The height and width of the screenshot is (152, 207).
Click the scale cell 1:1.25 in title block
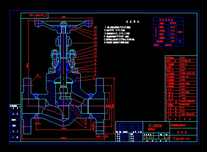(167, 137)
